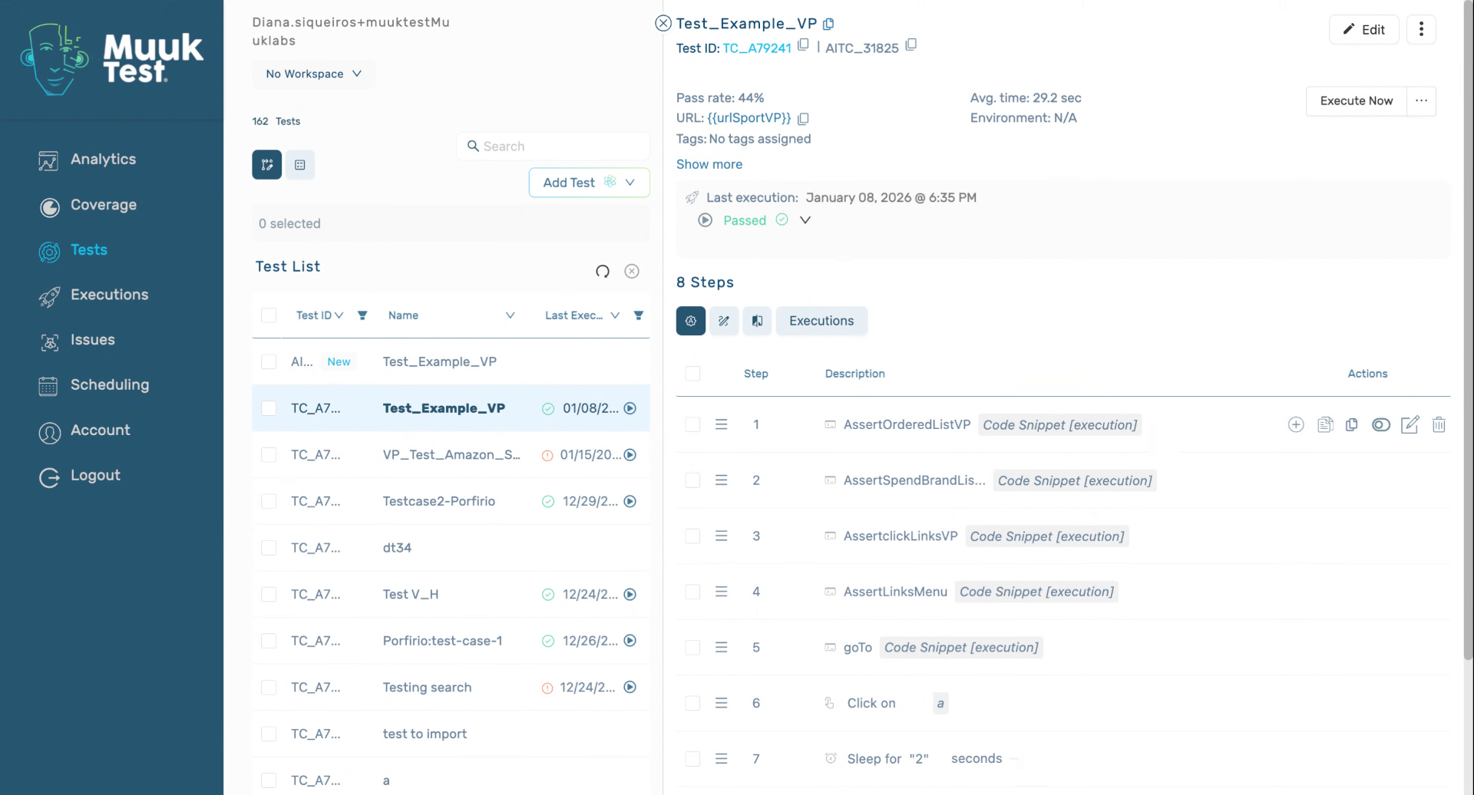Open the MuukTest logo home
This screenshot has width=1474, height=795.
tap(112, 59)
